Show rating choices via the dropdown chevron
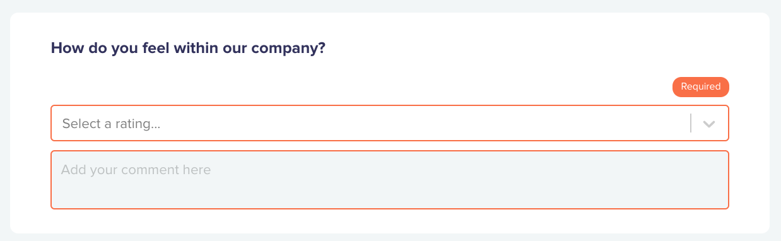The width and height of the screenshot is (781, 241). [709, 124]
